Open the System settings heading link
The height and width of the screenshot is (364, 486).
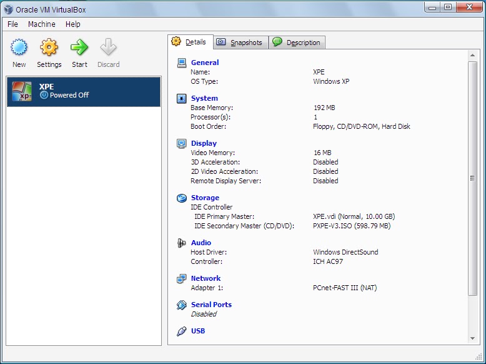coord(204,98)
